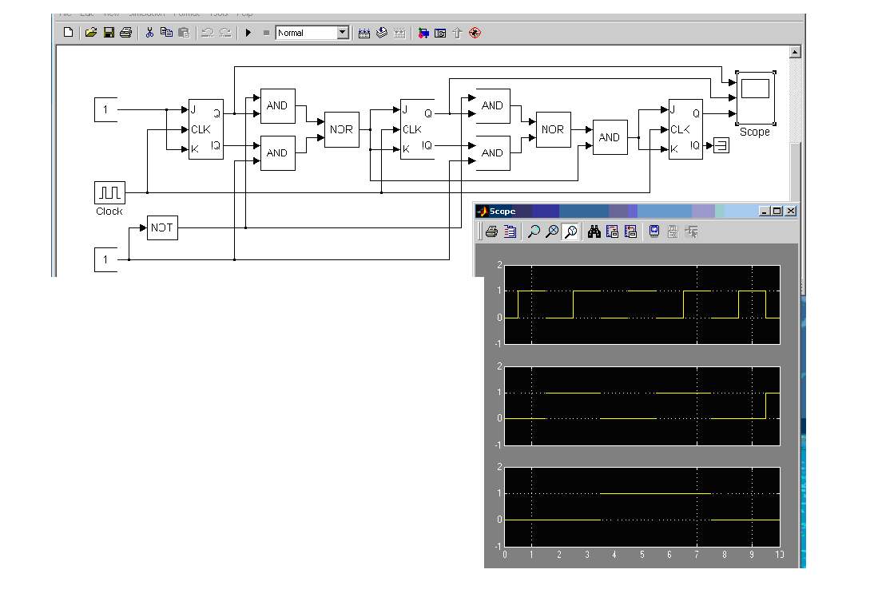Start the simulation with the play button
Image resolution: width=870 pixels, height=605 pixels.
[248, 33]
